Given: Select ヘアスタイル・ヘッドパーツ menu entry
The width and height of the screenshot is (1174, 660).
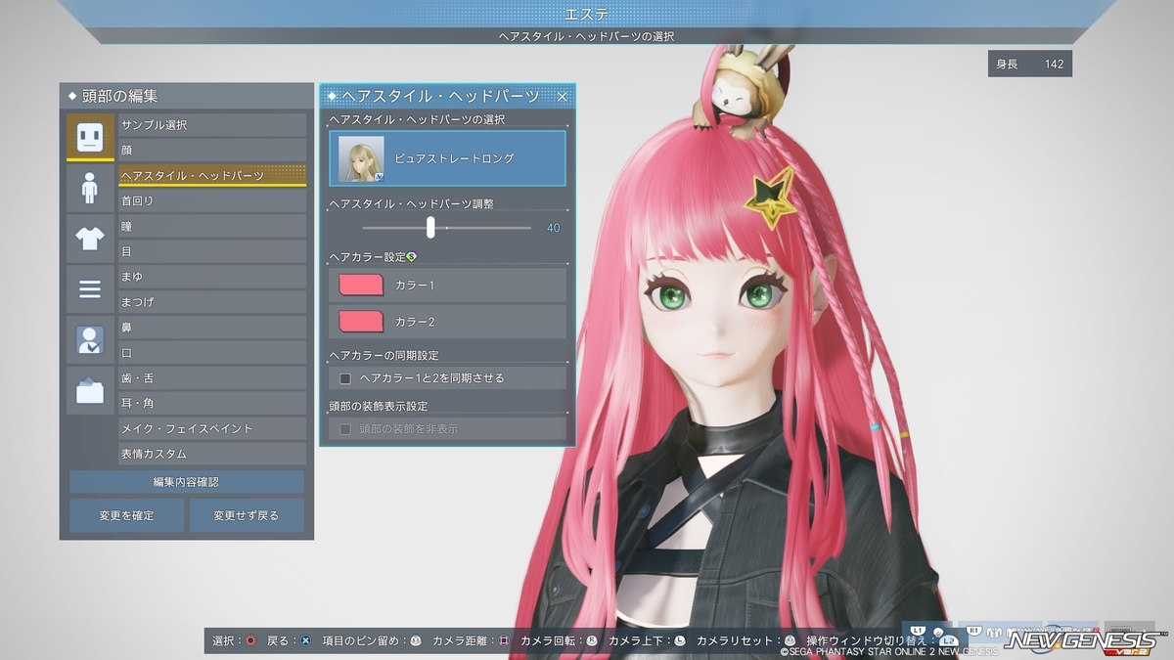Looking at the screenshot, I should point(212,176).
